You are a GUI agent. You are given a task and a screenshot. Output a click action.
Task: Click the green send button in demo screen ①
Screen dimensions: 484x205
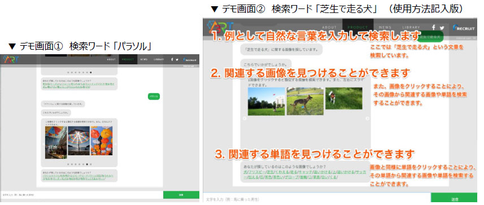pyautogui.click(x=181, y=195)
